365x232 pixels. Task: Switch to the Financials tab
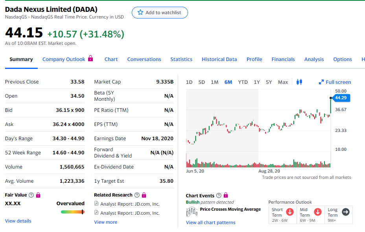pos(283,59)
